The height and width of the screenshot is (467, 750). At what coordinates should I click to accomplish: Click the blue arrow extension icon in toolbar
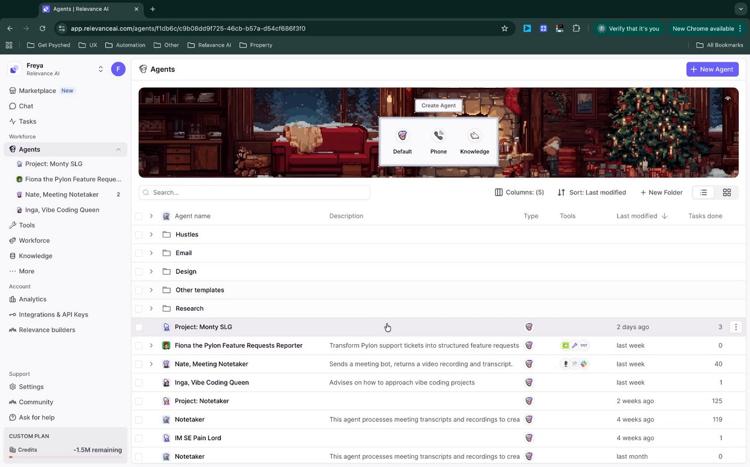527,28
